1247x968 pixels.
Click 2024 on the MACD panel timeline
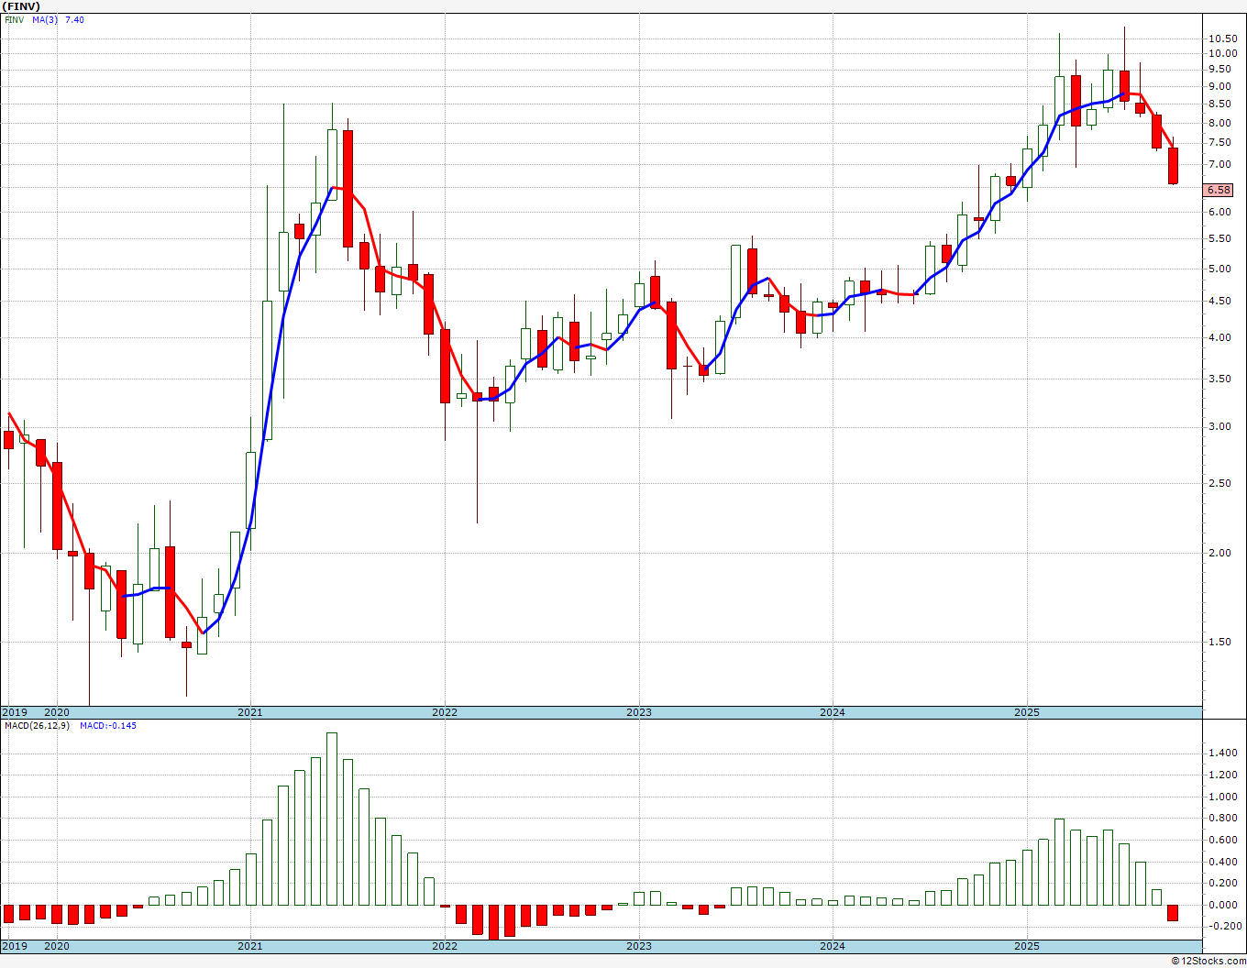832,946
